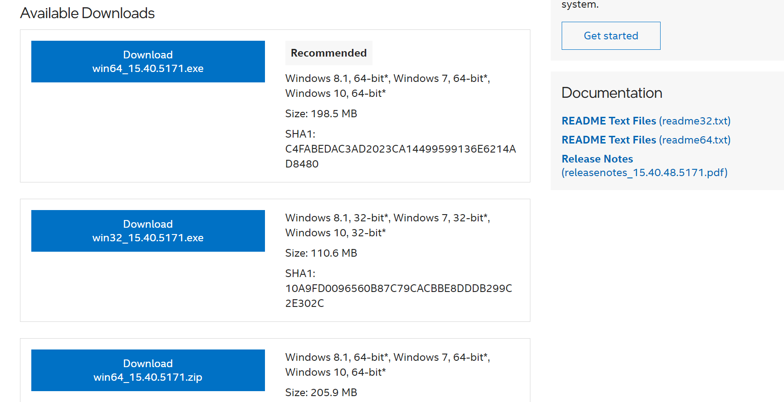
Task: Click the Recommended download's 64-bit compatibility text
Action: (x=387, y=86)
